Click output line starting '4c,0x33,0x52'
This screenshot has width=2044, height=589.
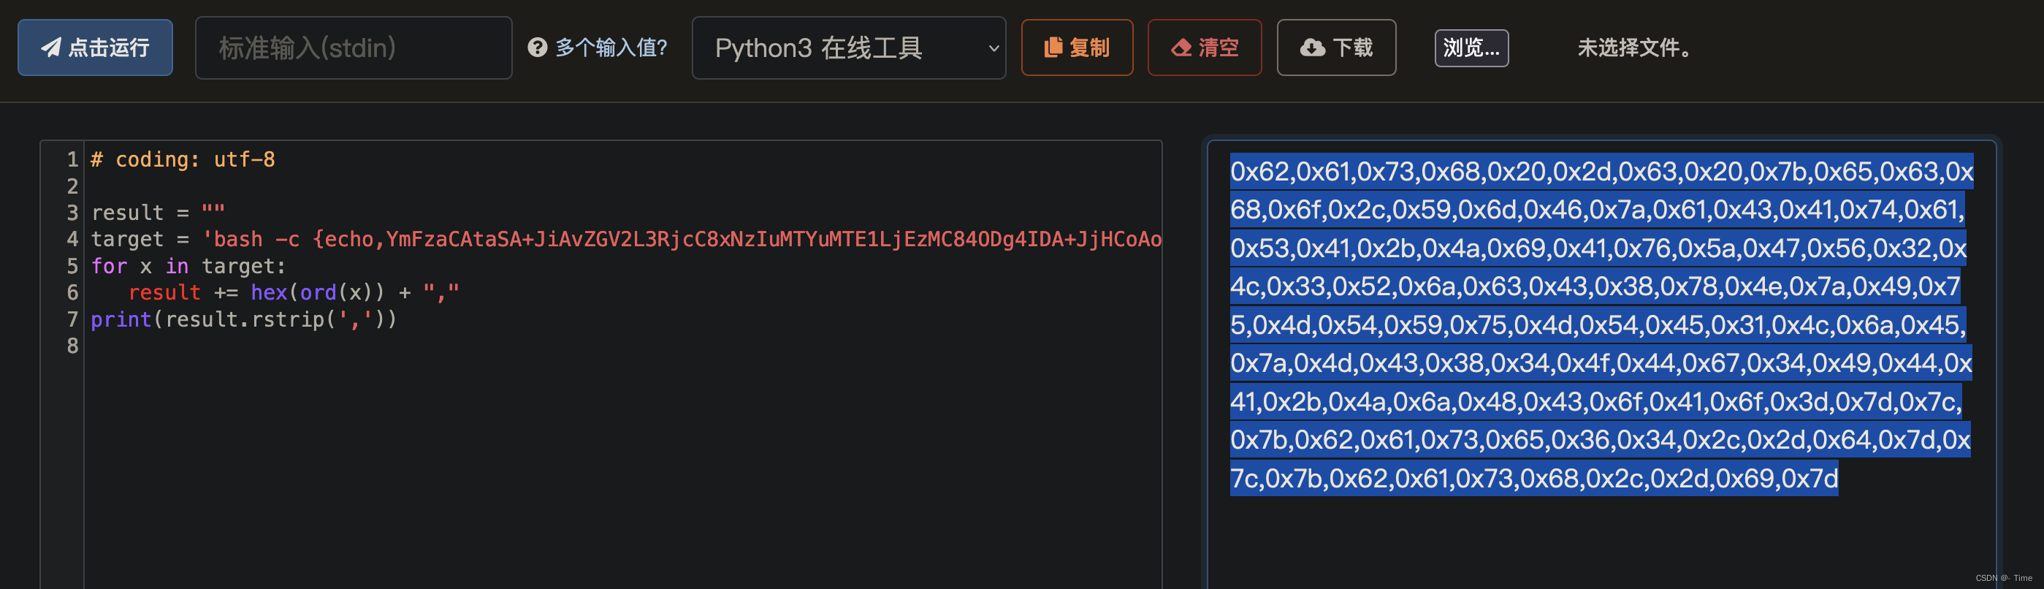[x=1595, y=286]
